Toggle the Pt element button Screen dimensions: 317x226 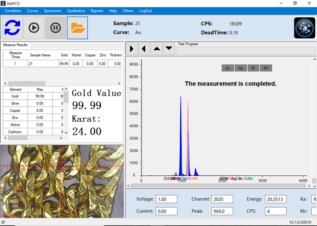[253, 68]
